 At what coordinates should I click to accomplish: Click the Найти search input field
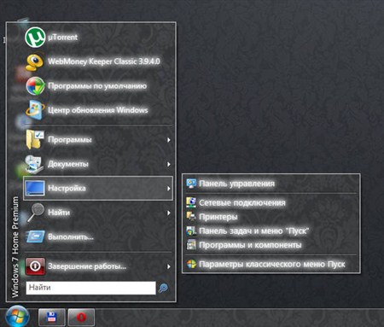(90, 288)
